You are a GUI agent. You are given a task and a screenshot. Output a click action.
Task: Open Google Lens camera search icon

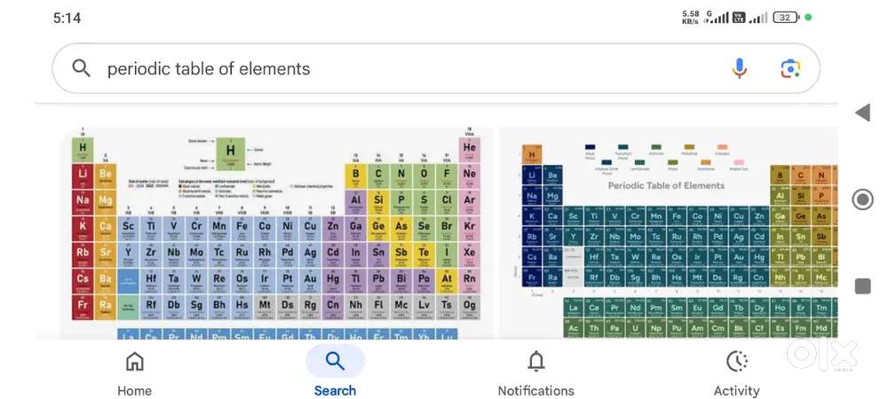point(790,68)
